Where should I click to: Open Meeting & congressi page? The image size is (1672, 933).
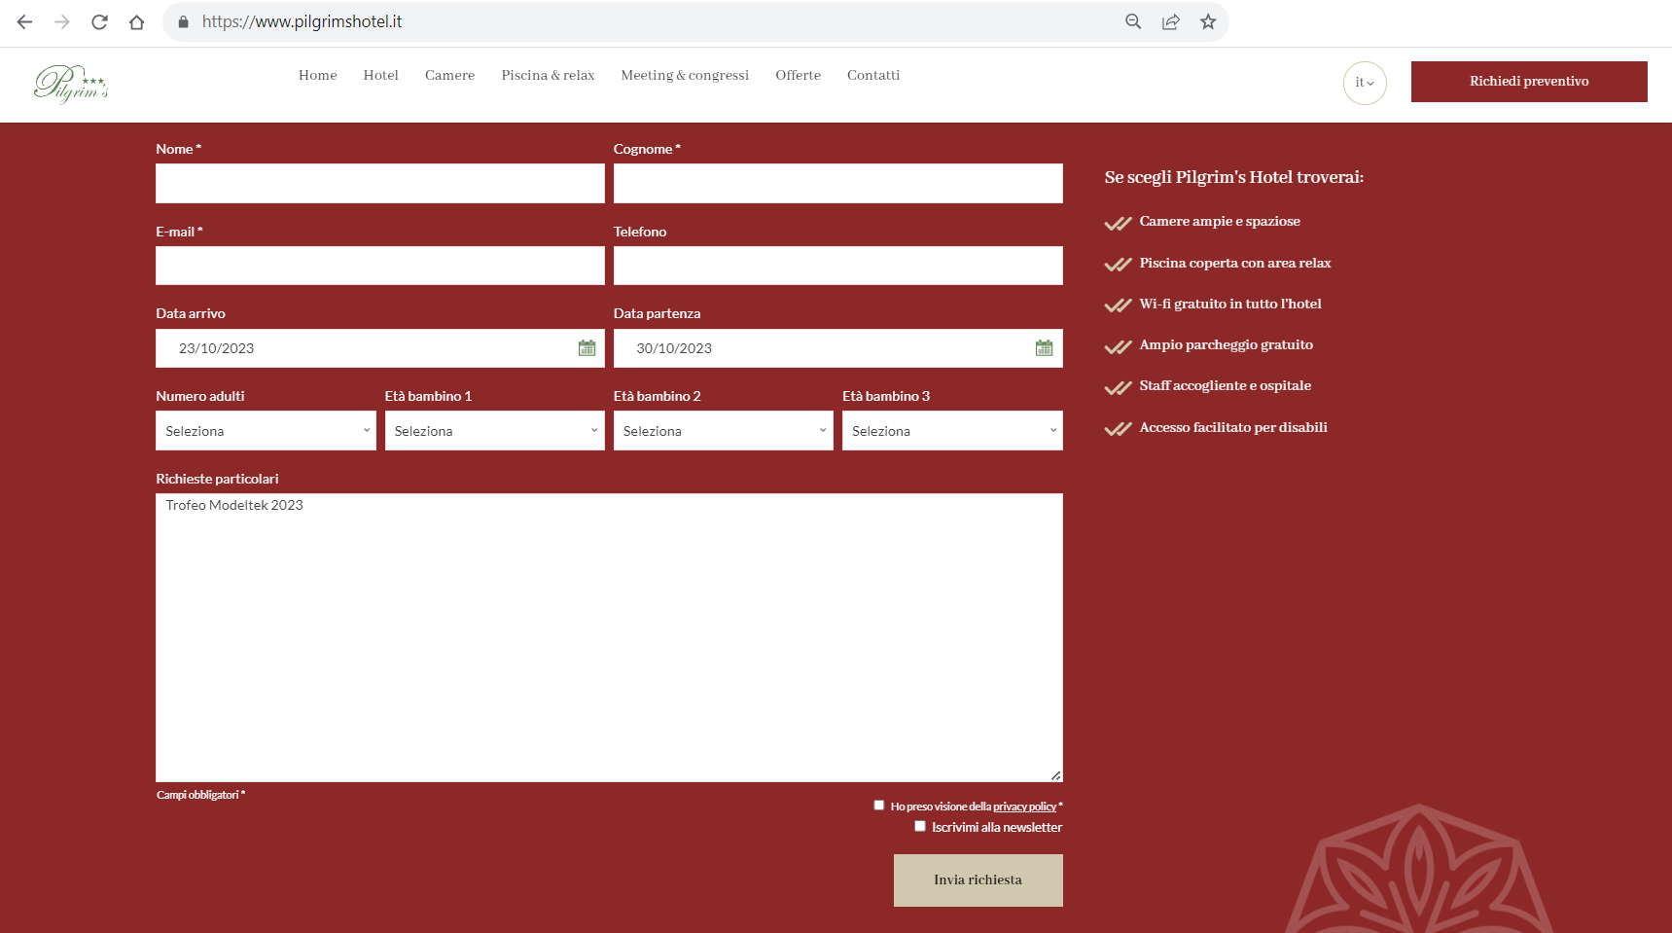685,75
